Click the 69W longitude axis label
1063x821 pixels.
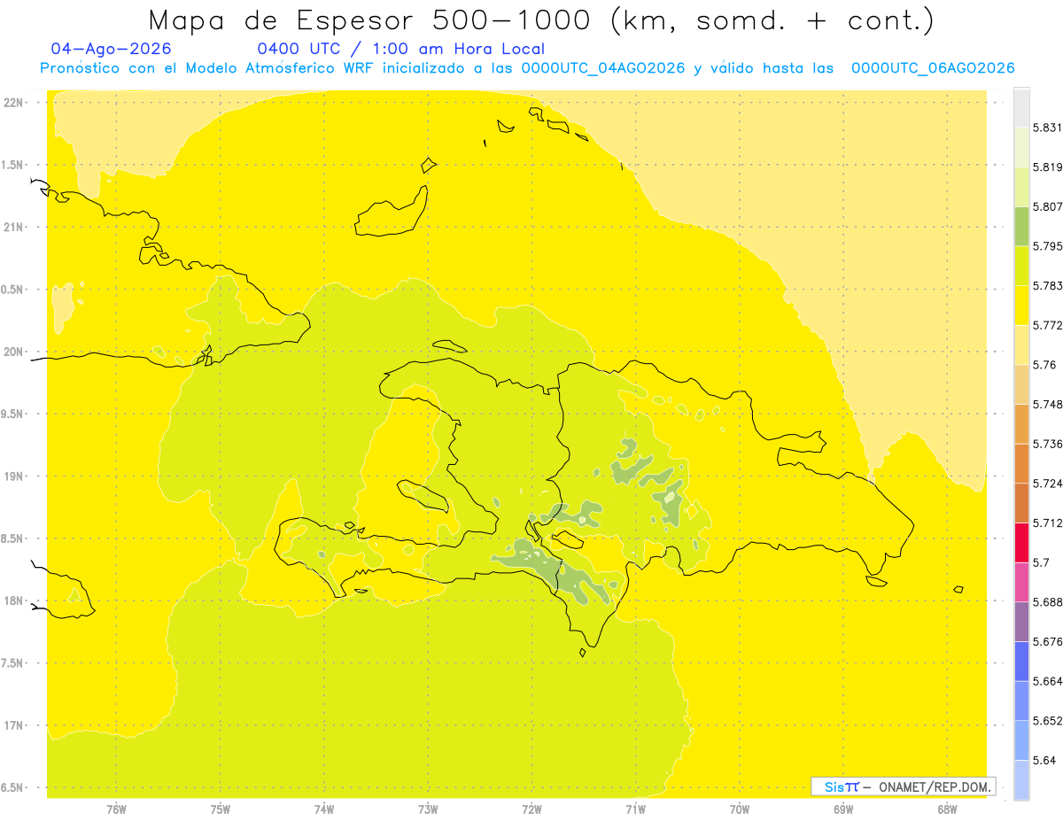[843, 809]
